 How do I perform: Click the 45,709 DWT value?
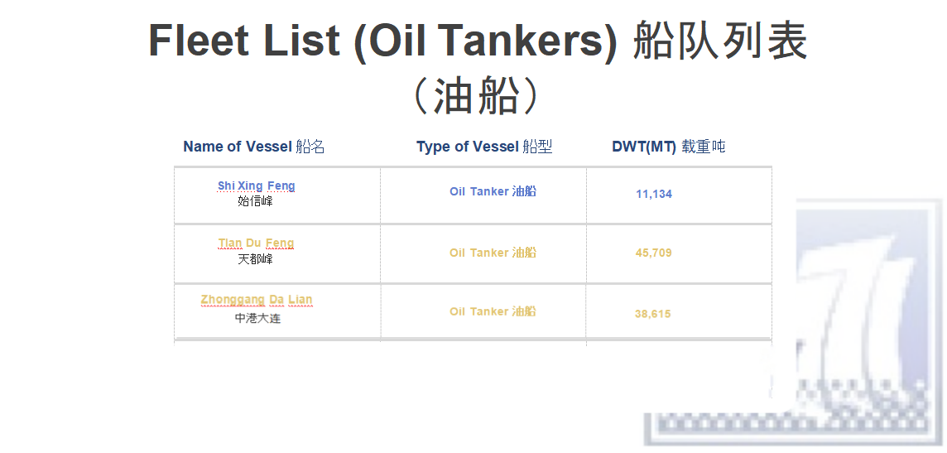click(x=653, y=253)
